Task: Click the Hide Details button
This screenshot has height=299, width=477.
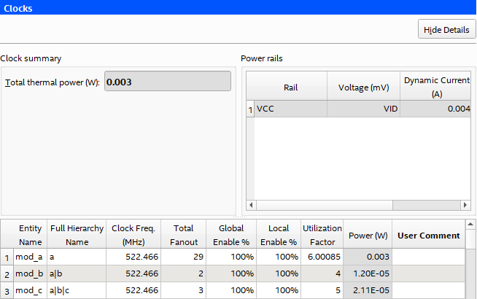Action: click(446, 30)
